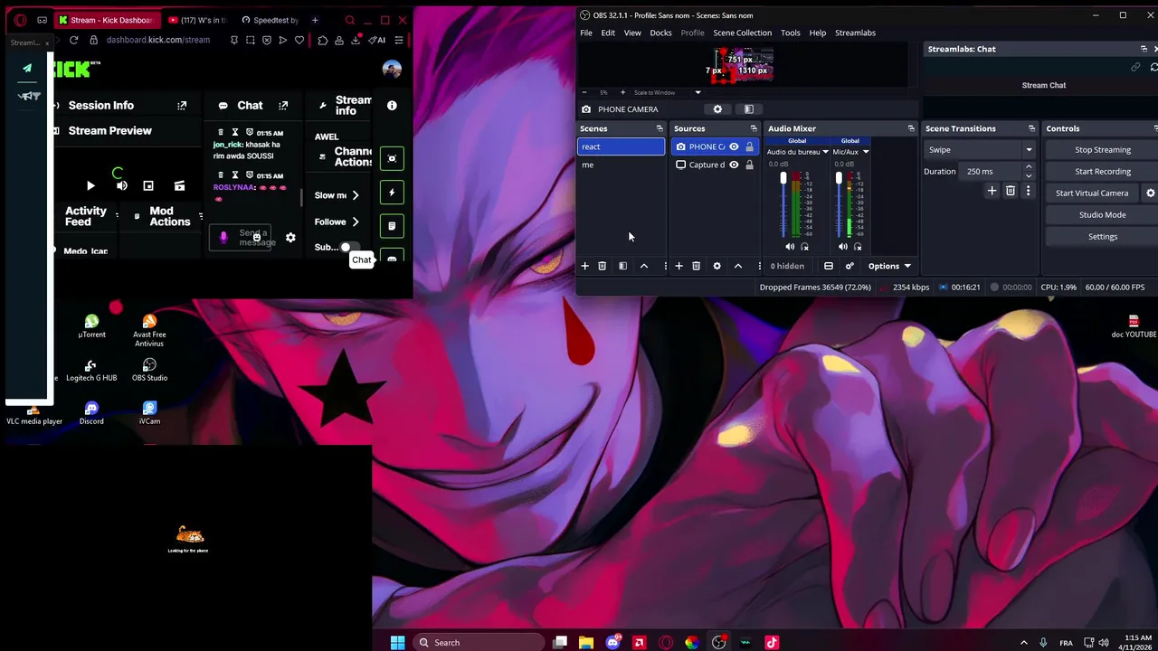1158x651 pixels.
Task: Select the react scene
Action: [x=621, y=146]
